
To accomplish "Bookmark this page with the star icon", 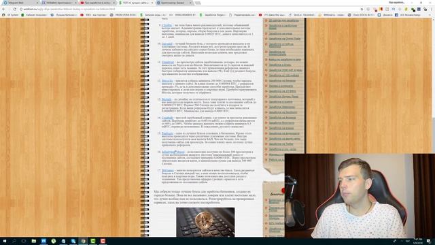I will click(x=362, y=9).
